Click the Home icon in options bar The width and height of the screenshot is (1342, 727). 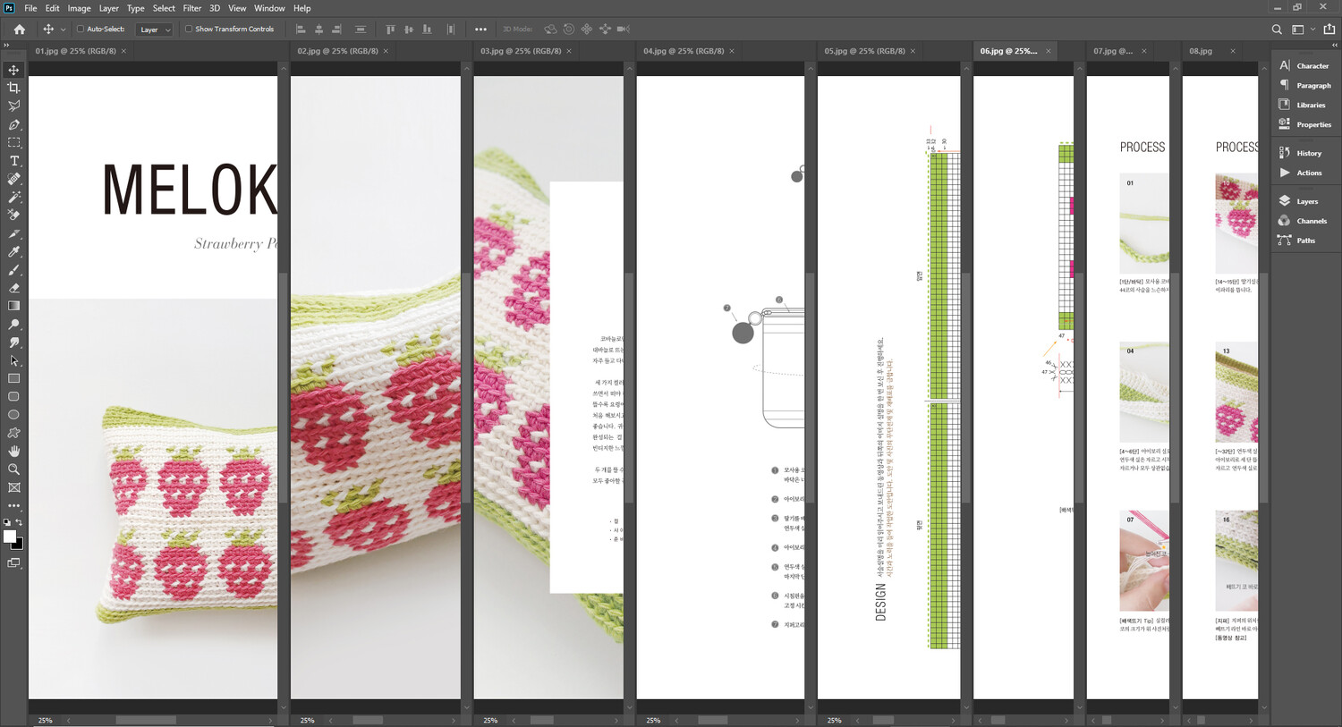click(x=19, y=30)
